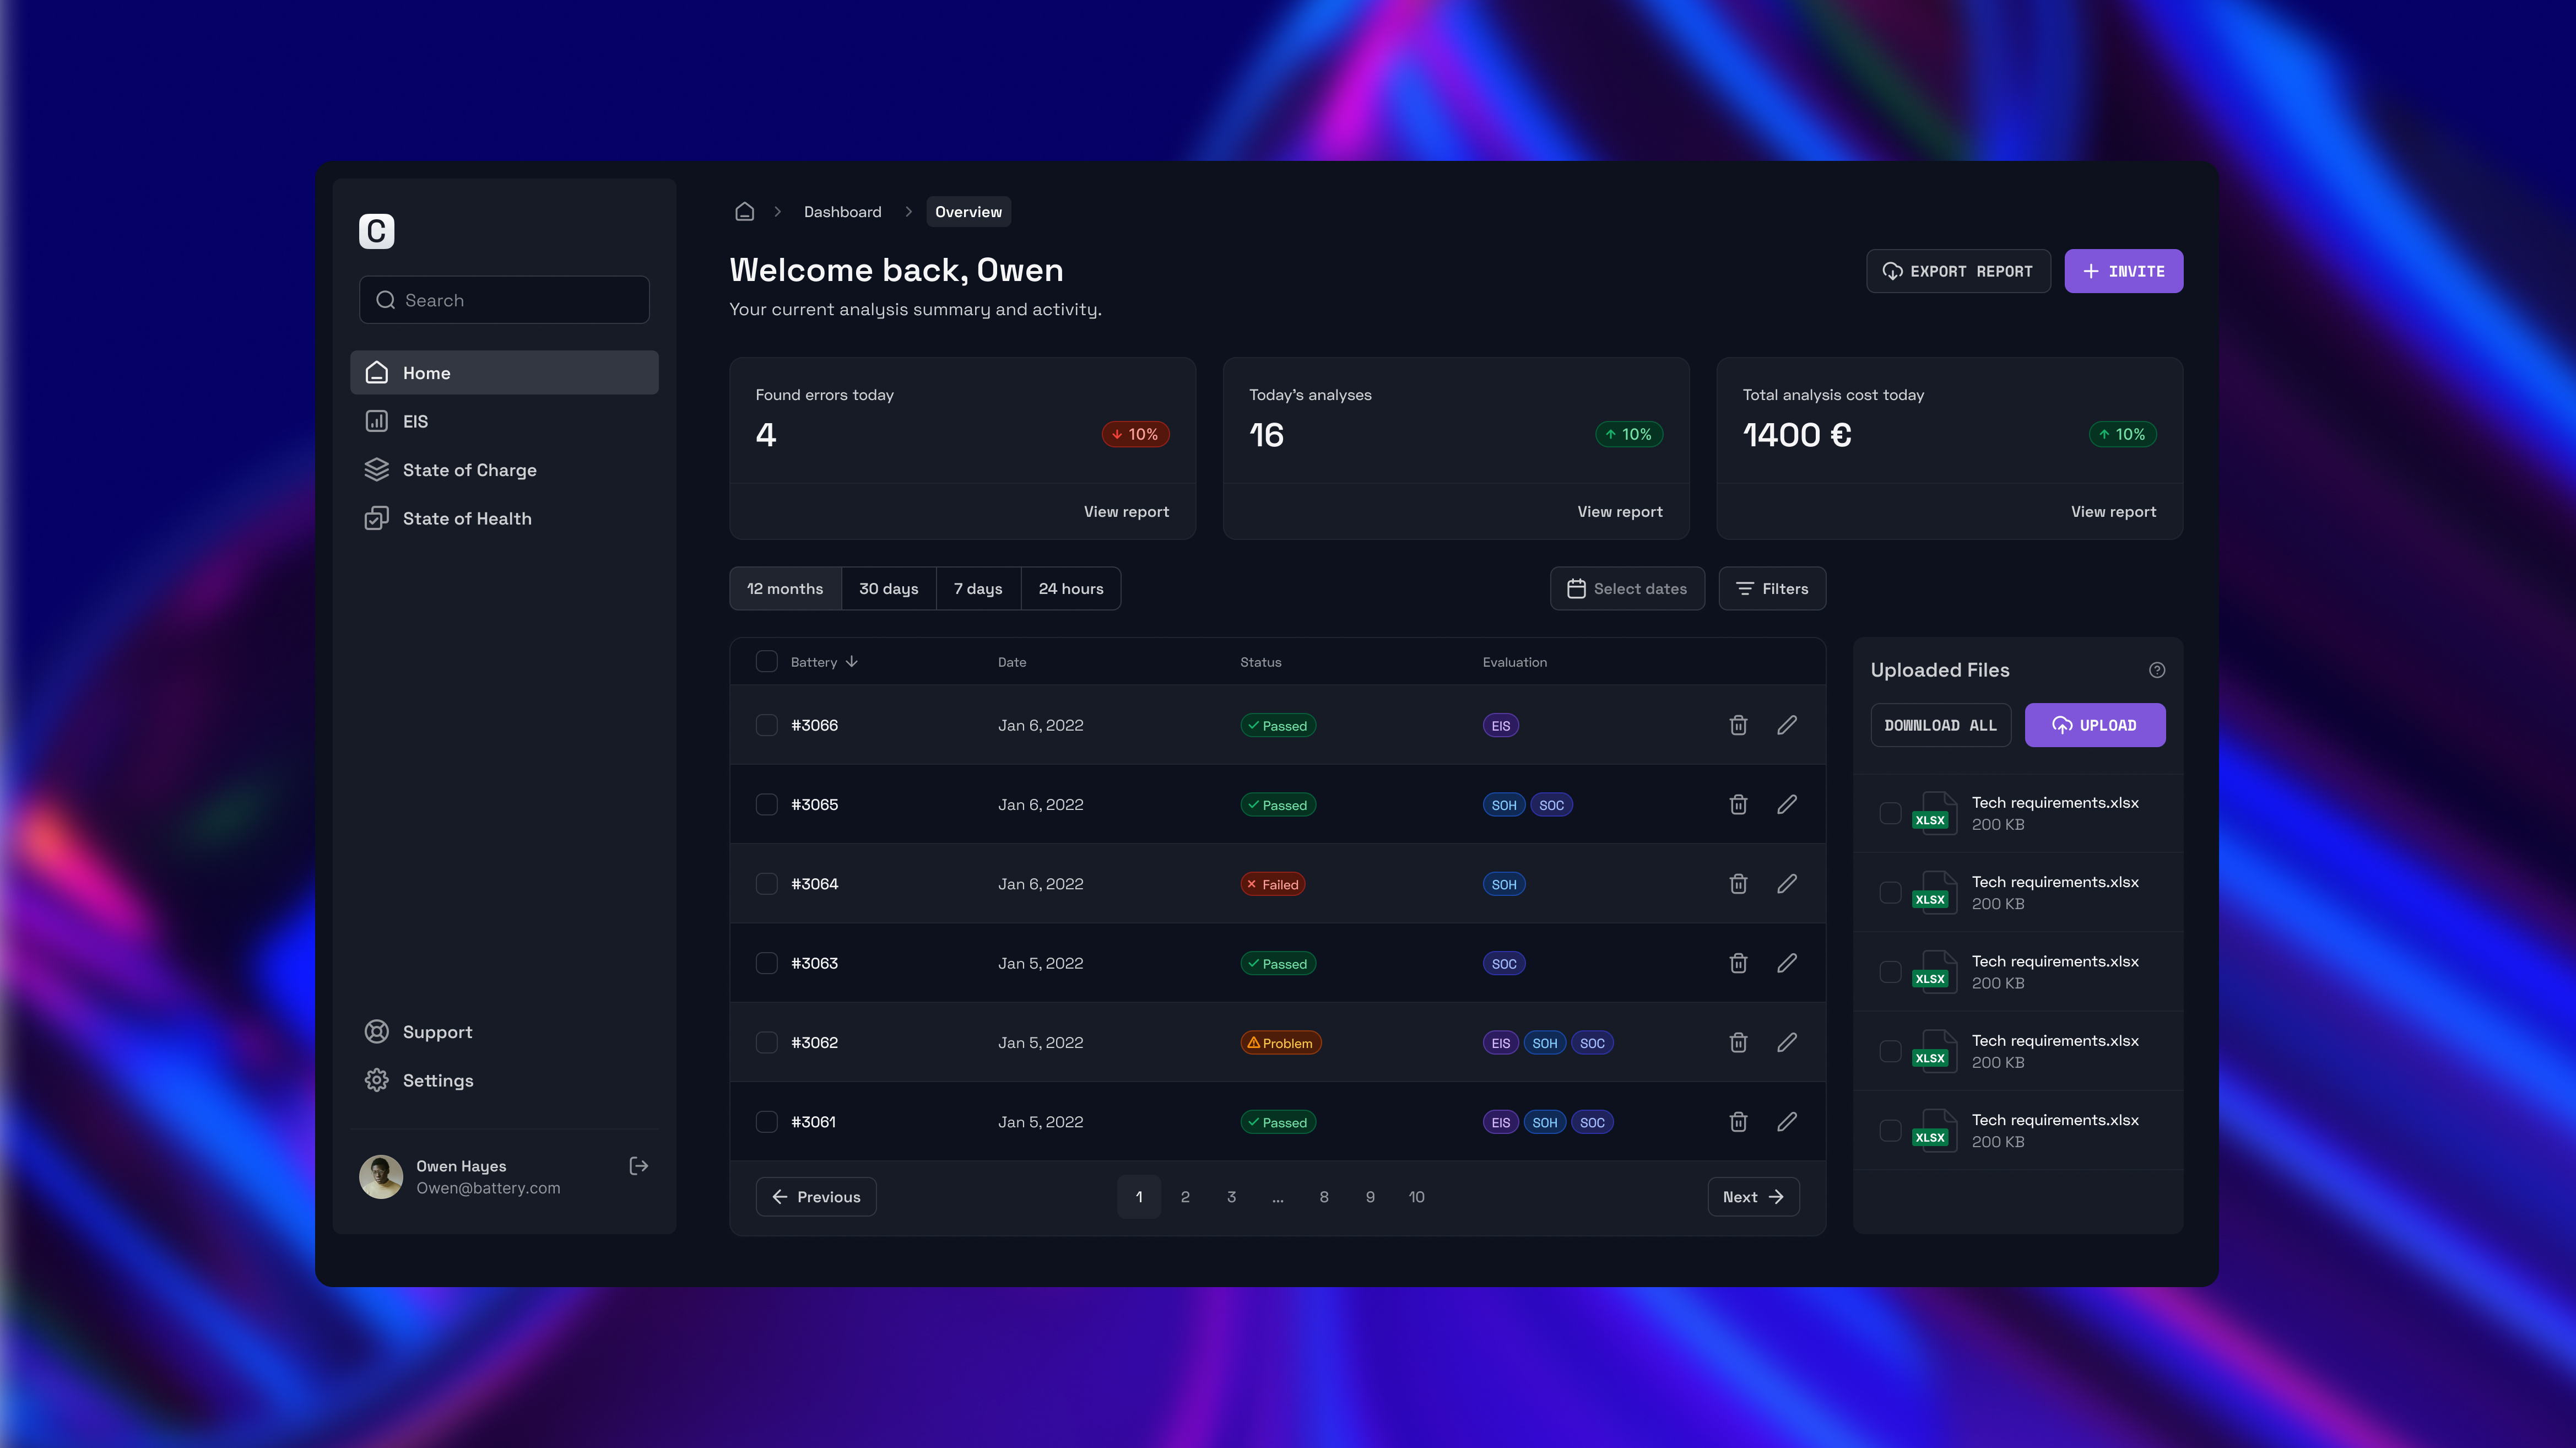
Task: Select the checkbox for battery #3065
Action: (x=767, y=804)
